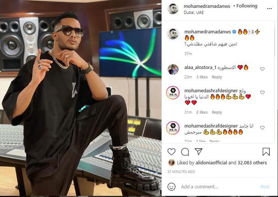Open comments with the speech bubble icon
278x197 pixels.
tap(185, 152)
